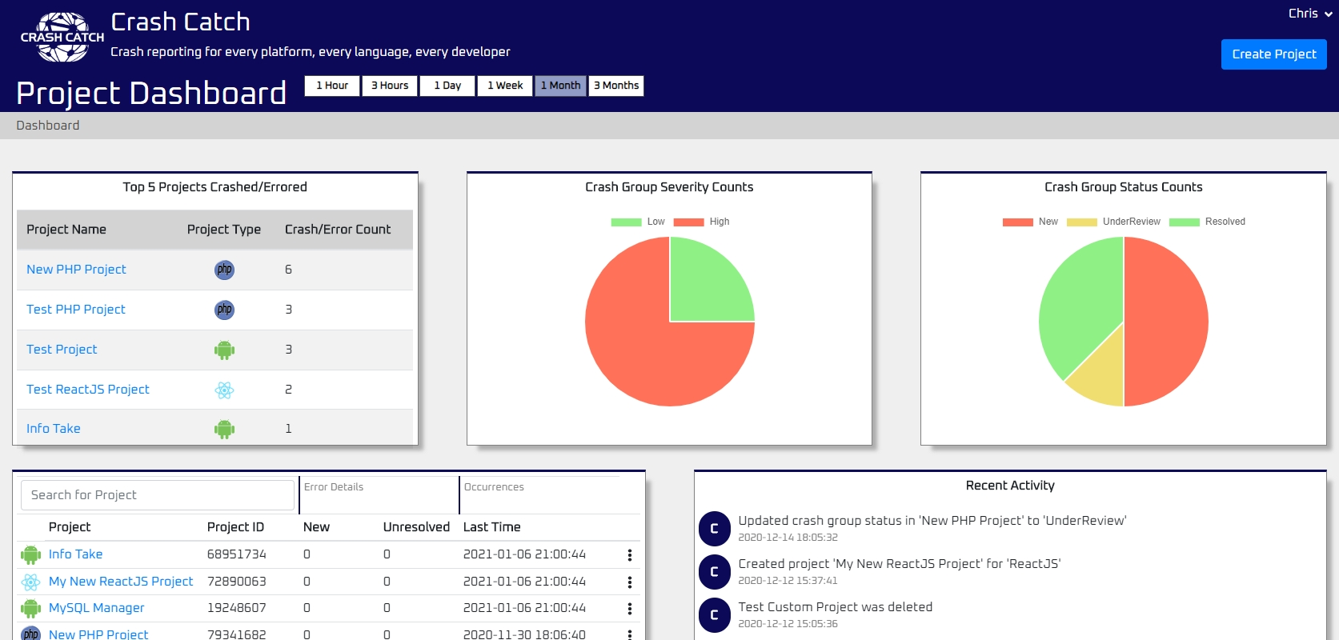Click the Dashboard breadcrumb

(48, 126)
